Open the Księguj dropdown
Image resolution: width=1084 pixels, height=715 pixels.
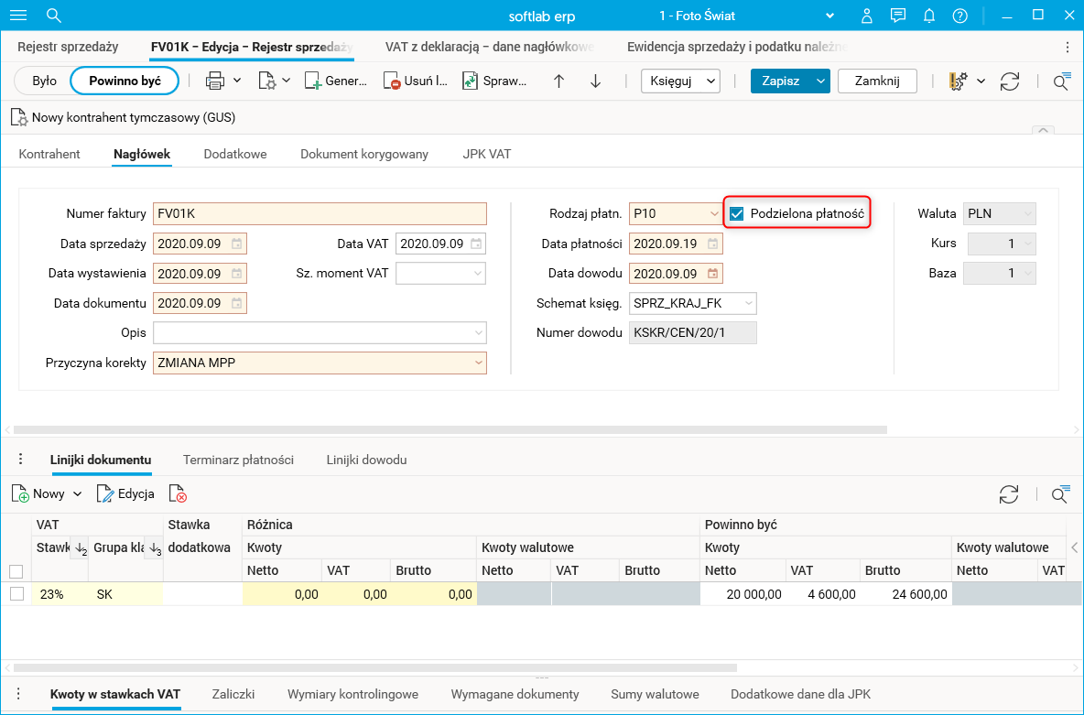coord(680,81)
